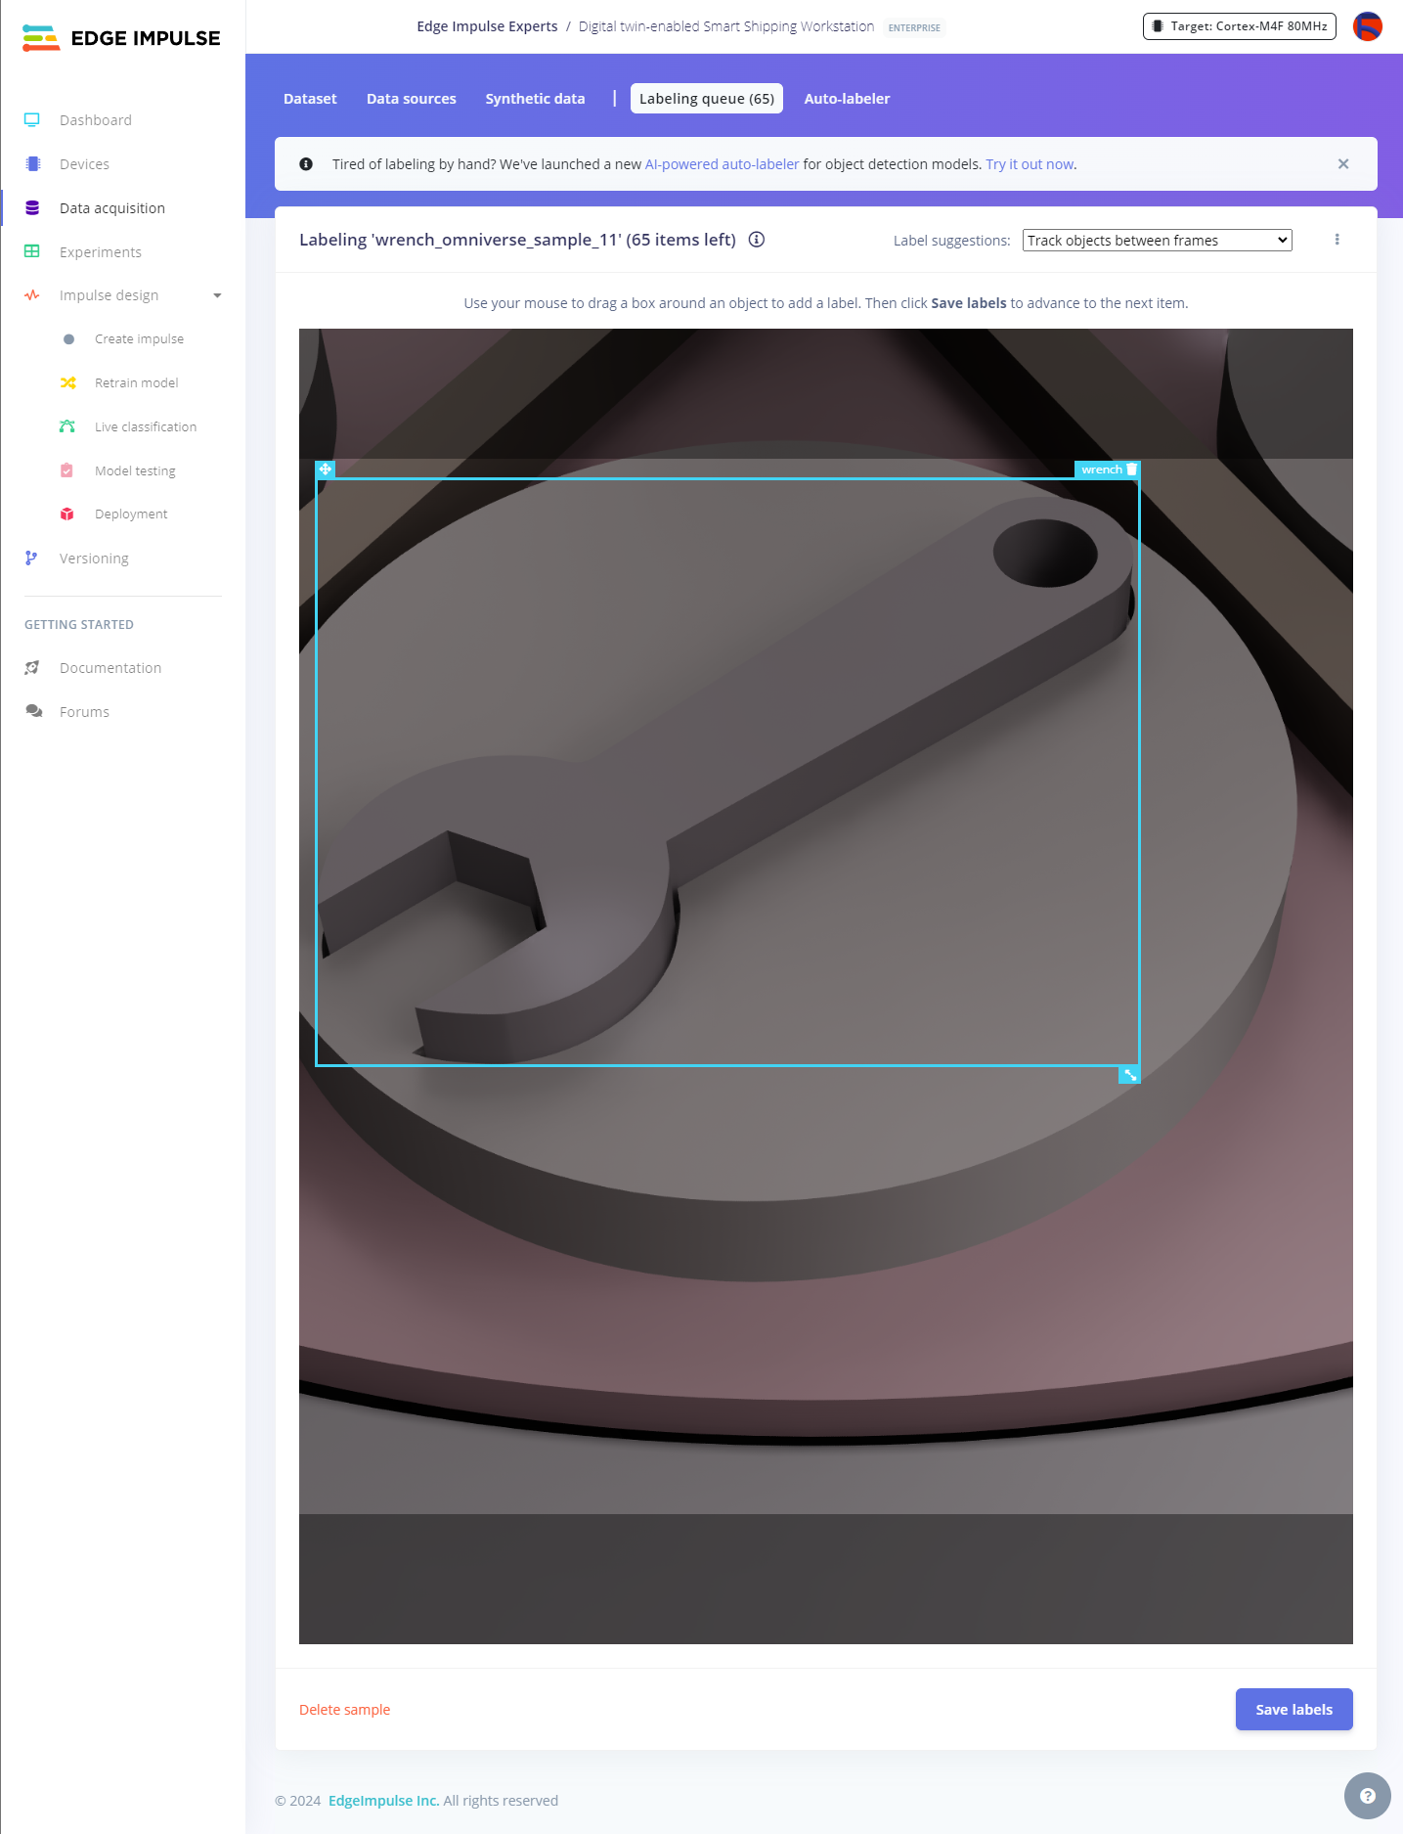1403x1834 pixels.
Task: Open the Target Cortex-M4F 80MHz selector
Action: tap(1239, 26)
